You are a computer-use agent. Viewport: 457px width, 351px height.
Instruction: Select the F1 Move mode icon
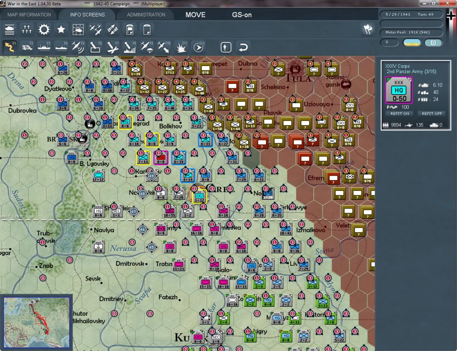point(10,47)
